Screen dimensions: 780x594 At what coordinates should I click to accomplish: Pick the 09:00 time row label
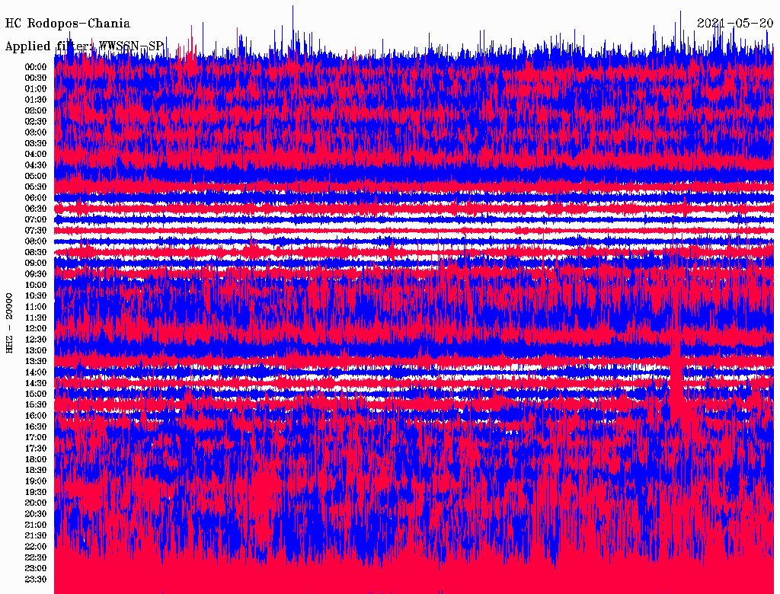(36, 263)
